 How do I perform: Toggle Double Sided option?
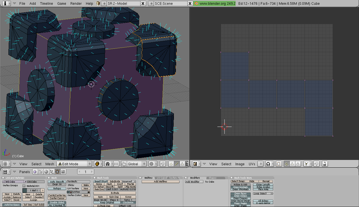pyautogui.click(x=57, y=203)
